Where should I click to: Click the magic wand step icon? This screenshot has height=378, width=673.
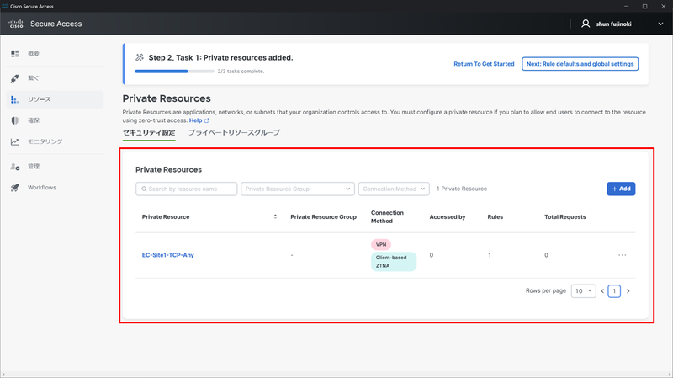coord(140,57)
